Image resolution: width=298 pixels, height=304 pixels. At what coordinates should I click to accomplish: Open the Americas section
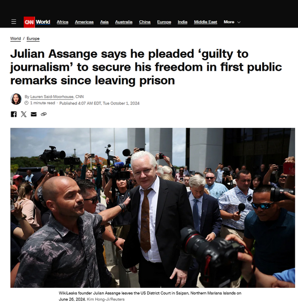pyautogui.click(x=84, y=22)
